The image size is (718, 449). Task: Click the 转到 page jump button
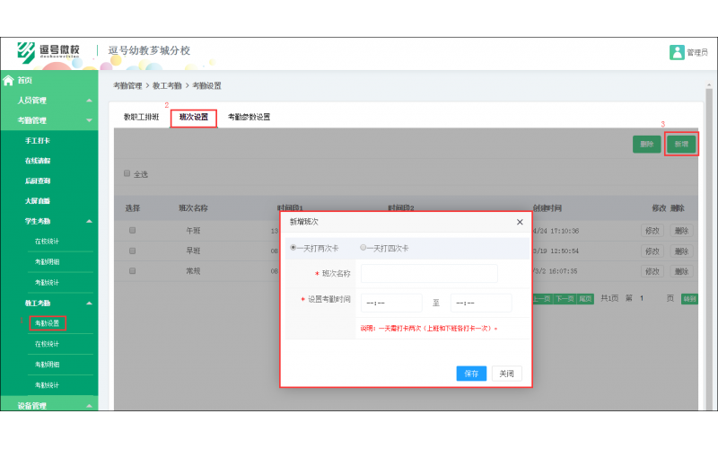click(689, 299)
